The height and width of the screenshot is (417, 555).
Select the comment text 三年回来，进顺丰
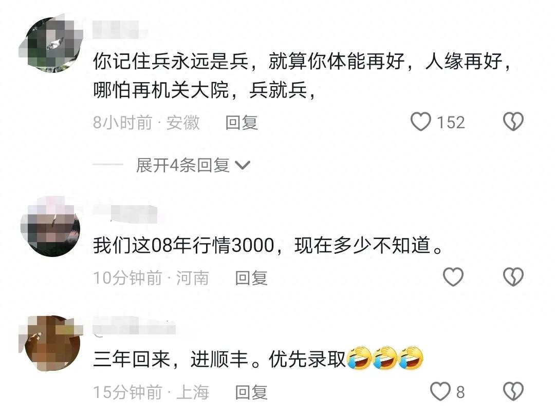171,360
